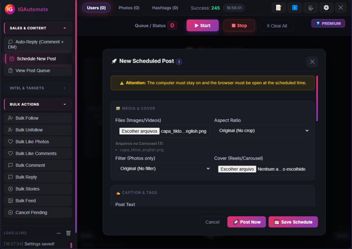This screenshot has width=352, height=249.
Task: Open Bulk Stories action
Action: pos(38,189)
